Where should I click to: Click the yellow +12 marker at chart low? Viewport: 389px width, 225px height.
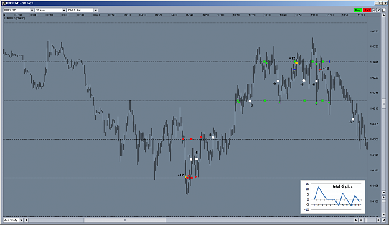tap(186, 177)
